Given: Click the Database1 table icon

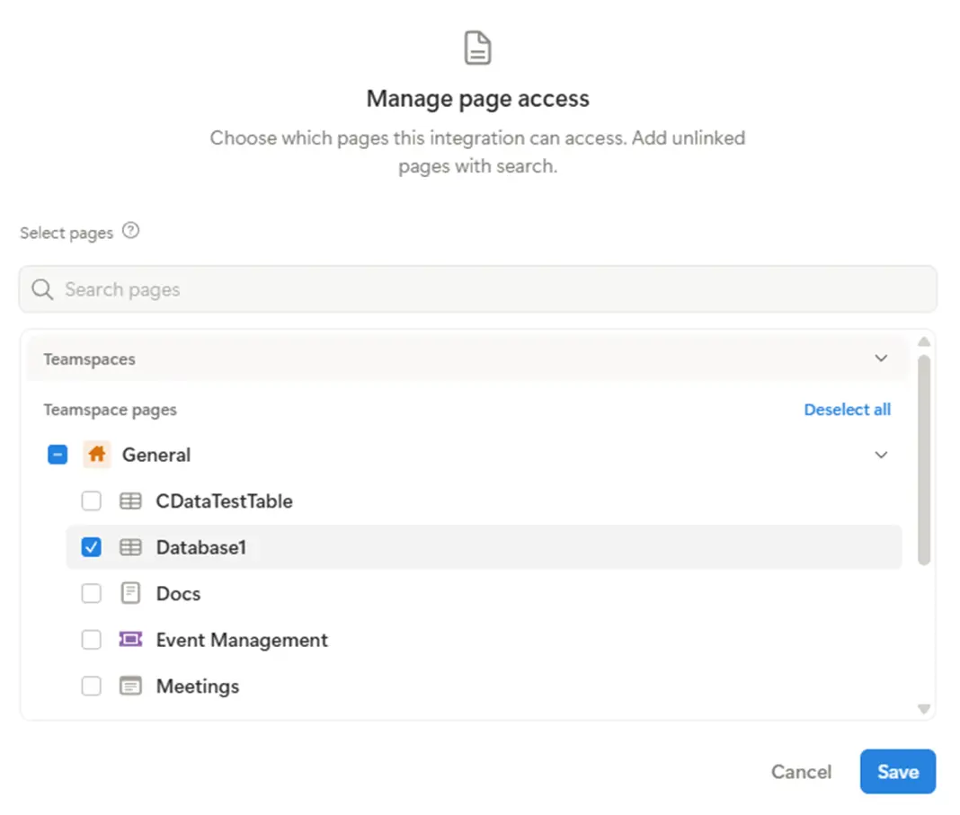Looking at the screenshot, I should 130,547.
